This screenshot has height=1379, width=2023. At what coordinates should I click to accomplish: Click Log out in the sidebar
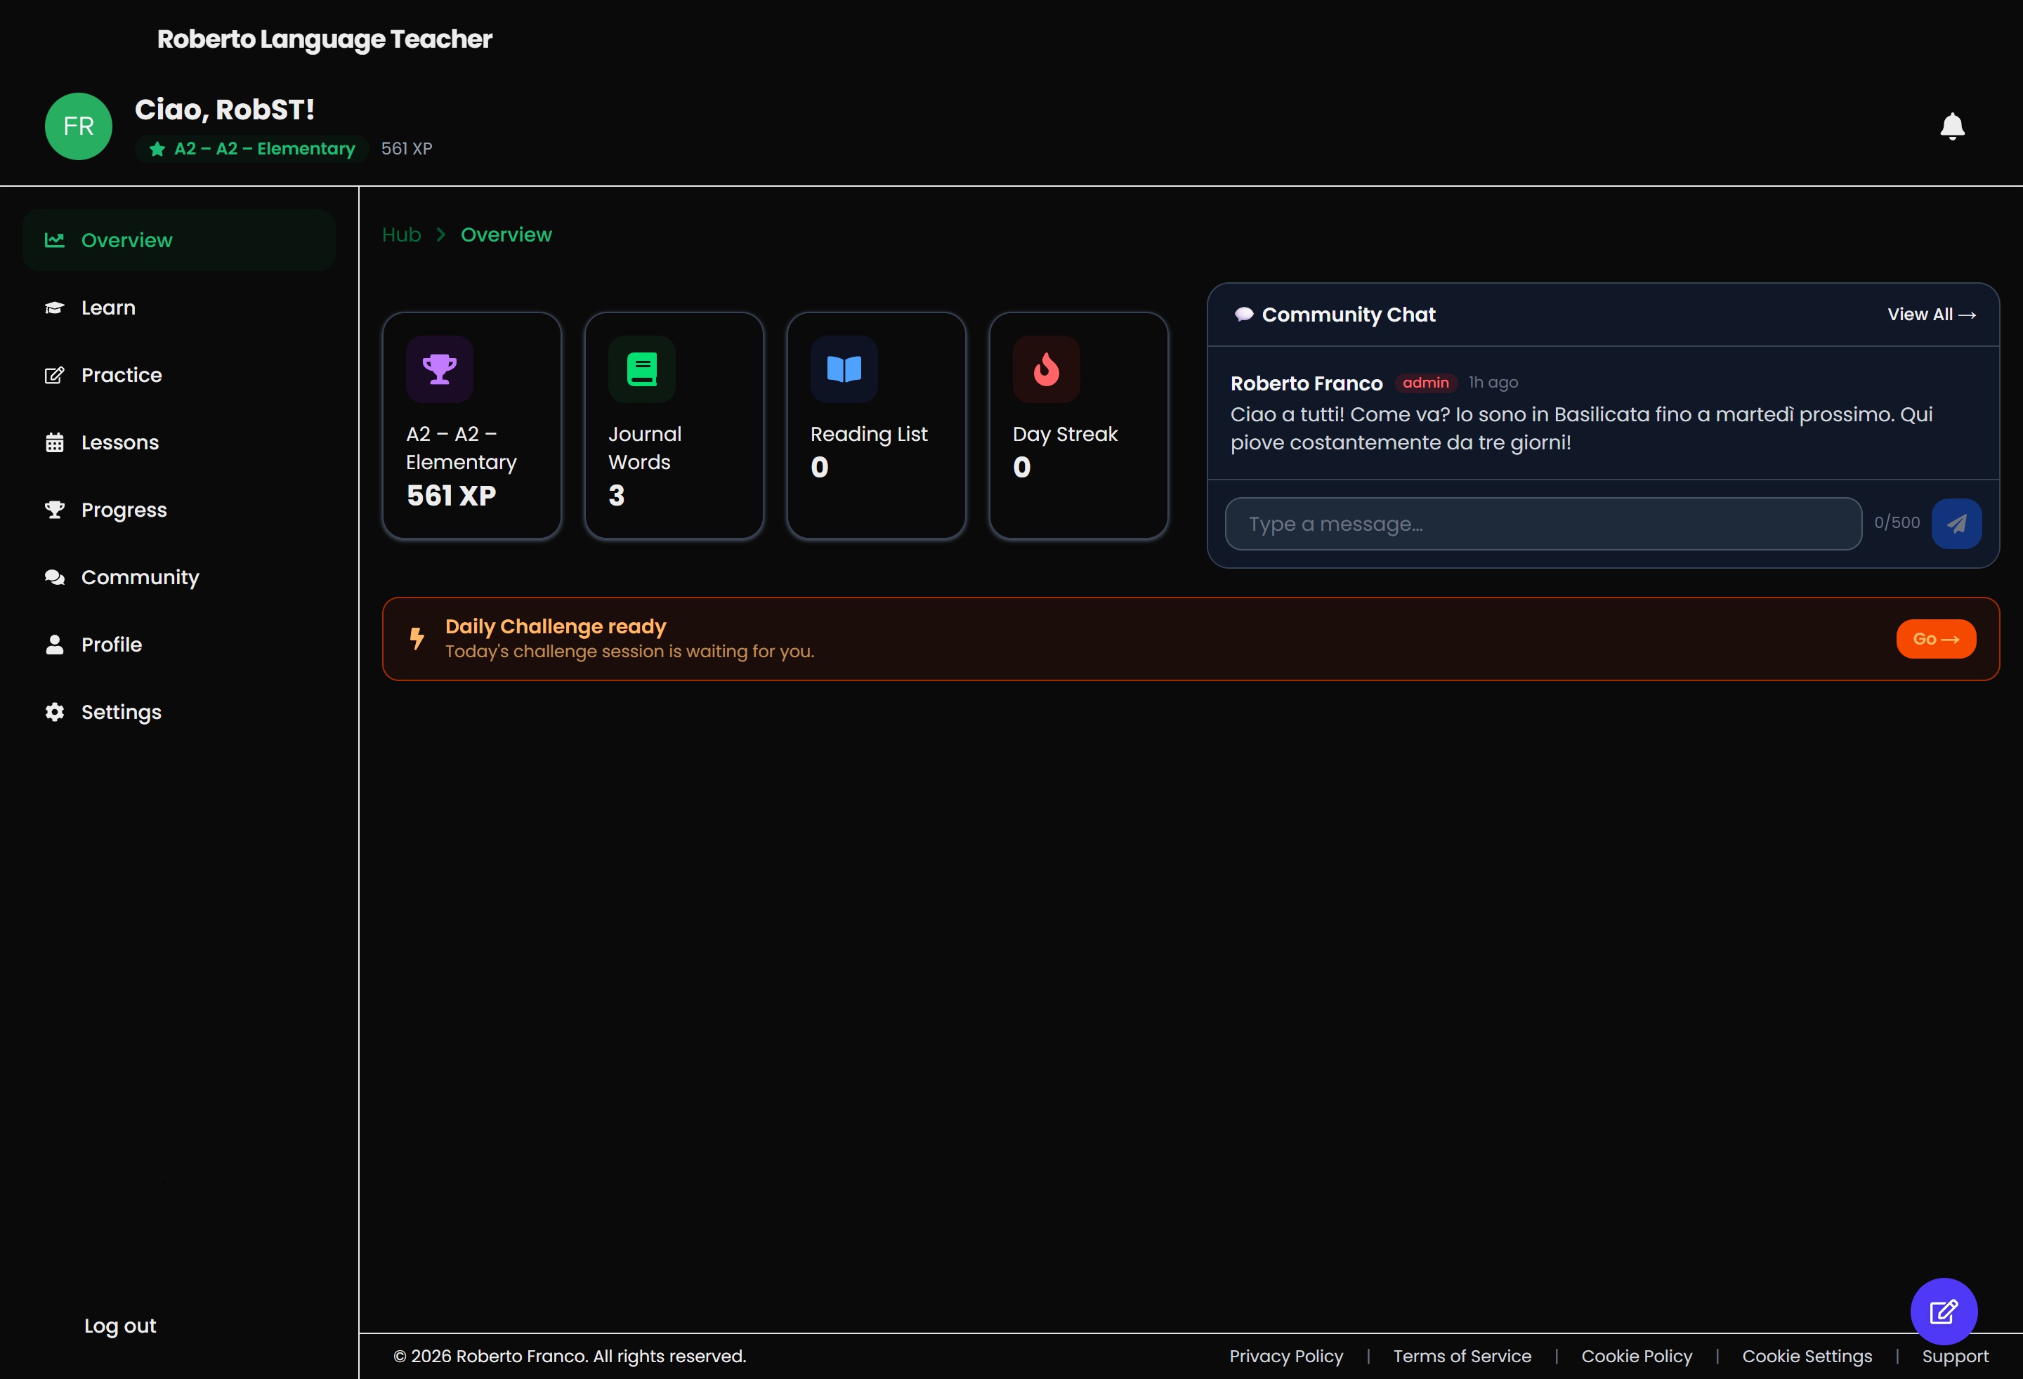pos(120,1326)
